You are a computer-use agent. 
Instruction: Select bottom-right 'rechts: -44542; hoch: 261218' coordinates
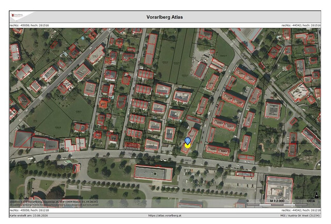point(301,210)
